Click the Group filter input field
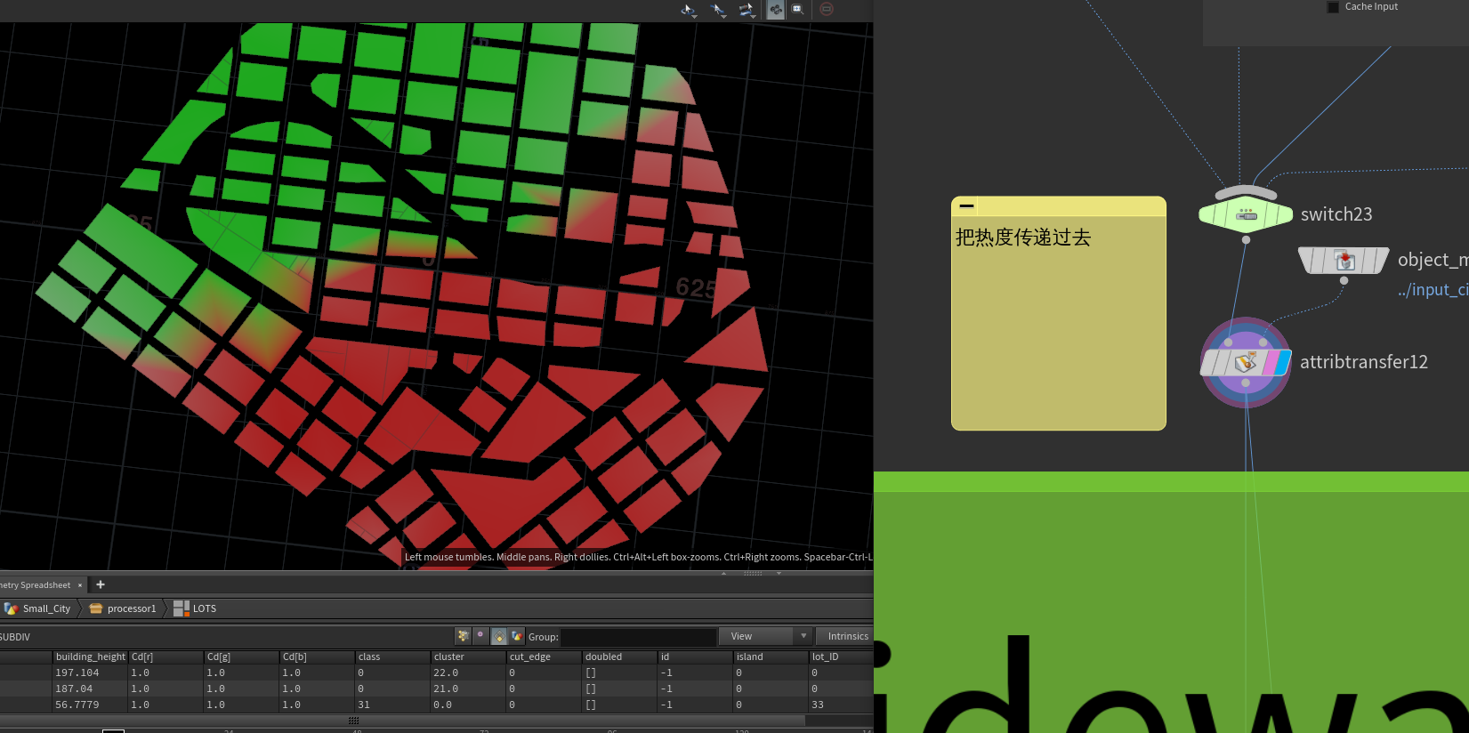The image size is (1469, 733). 638,637
